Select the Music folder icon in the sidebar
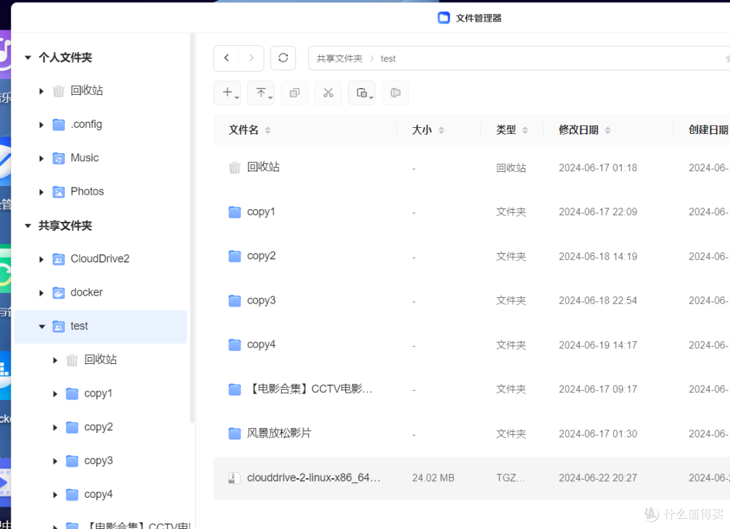This screenshot has width=730, height=529. tap(58, 158)
